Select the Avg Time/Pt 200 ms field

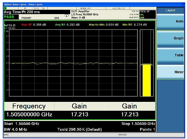22,12
